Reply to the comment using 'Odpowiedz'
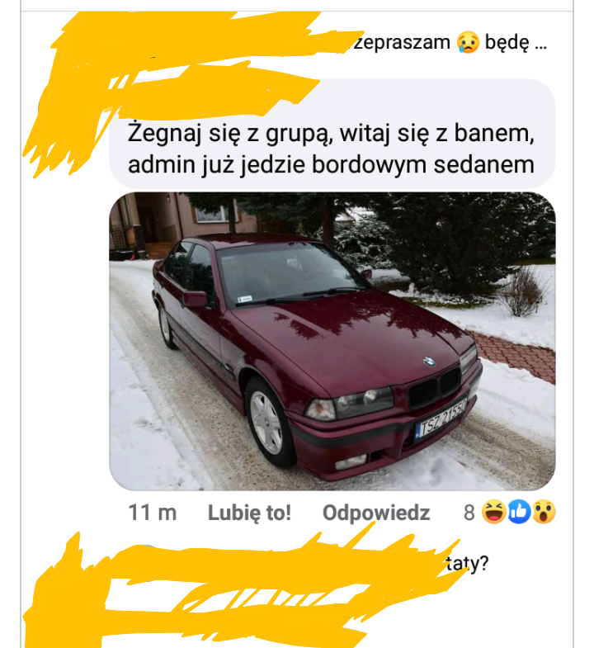Screen dimensions: 594x648 pos(376,513)
